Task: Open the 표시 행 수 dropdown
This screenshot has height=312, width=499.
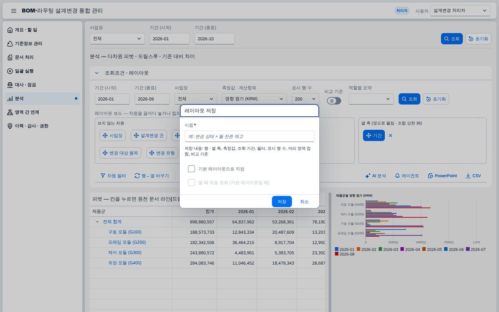Action: coord(306,99)
